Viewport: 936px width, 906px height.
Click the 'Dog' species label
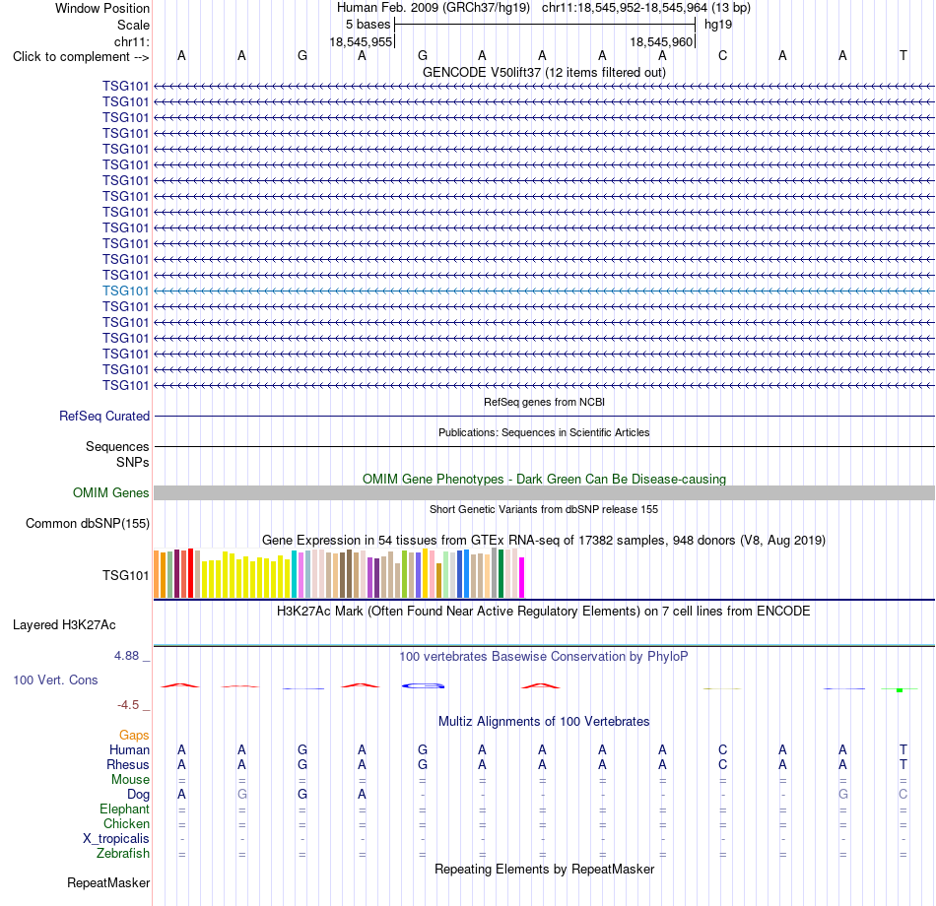point(138,795)
